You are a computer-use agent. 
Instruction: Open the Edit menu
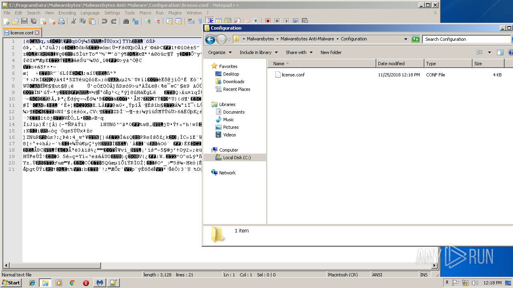tap(18, 13)
